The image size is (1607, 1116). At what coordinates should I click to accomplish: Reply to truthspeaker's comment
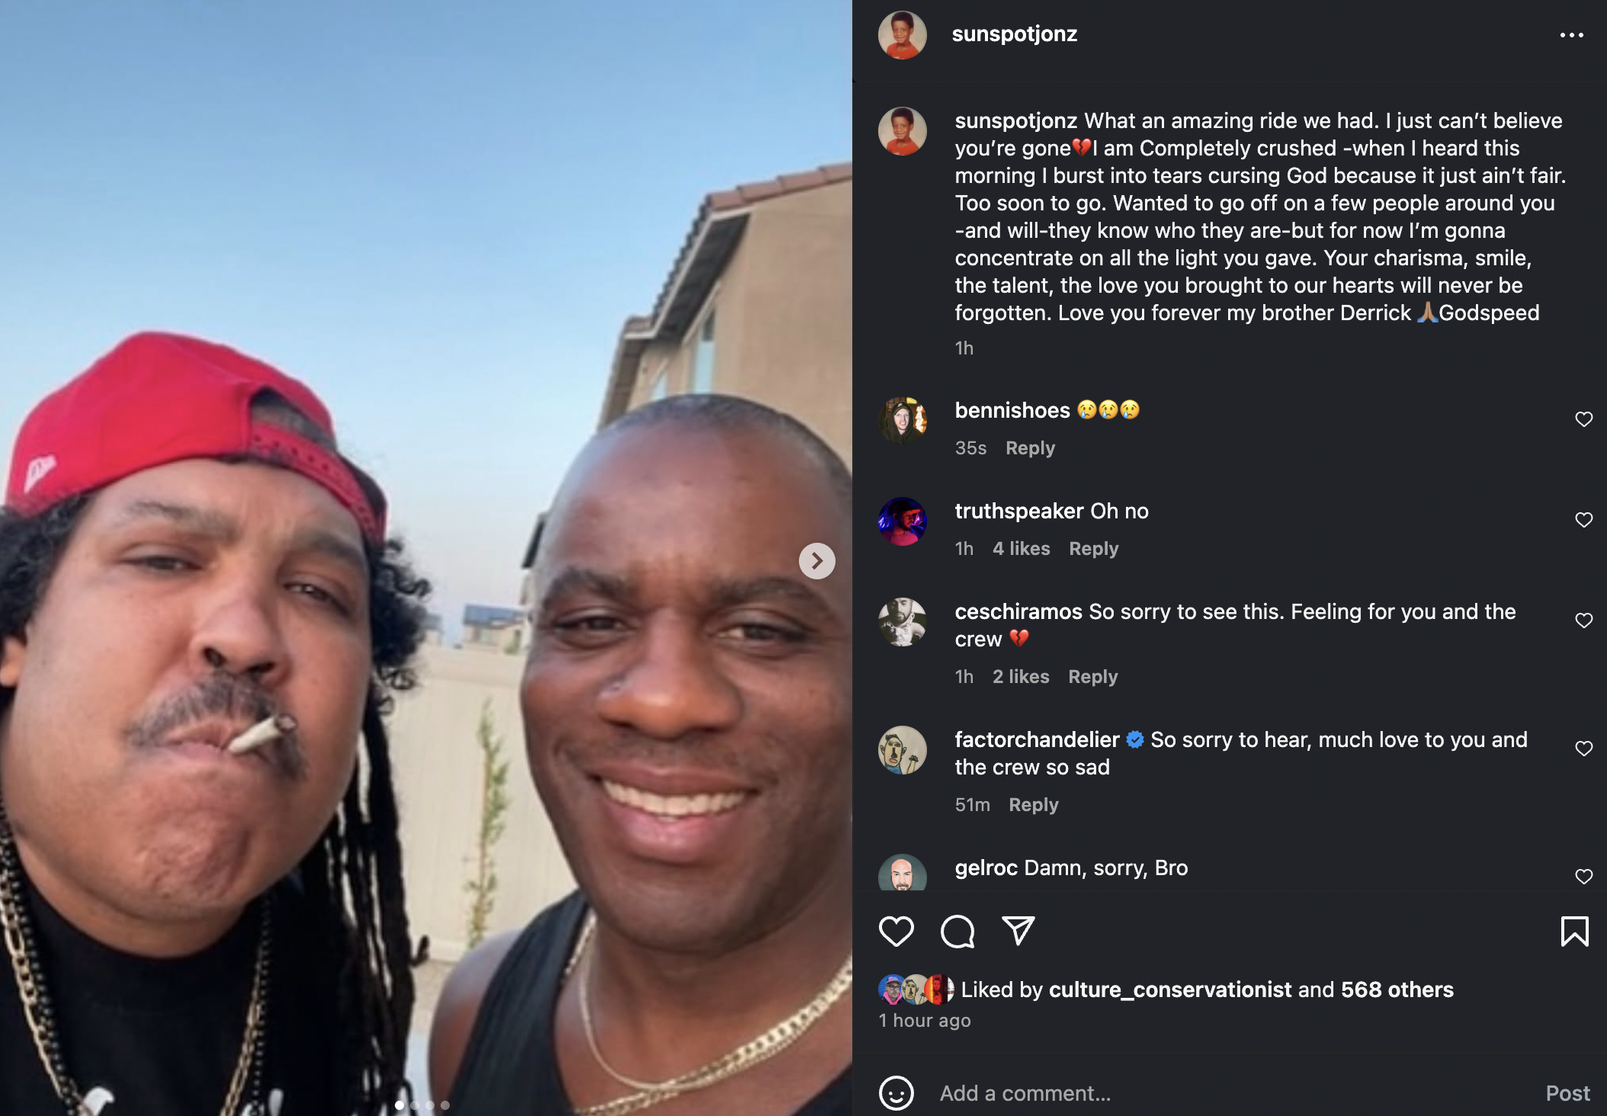[1093, 549]
